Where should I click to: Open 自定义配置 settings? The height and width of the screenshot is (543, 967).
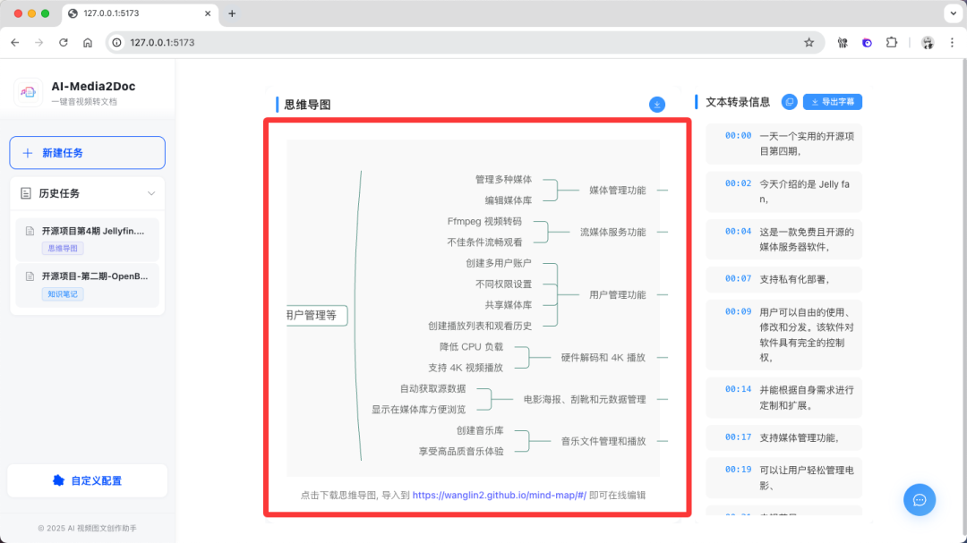[87, 480]
